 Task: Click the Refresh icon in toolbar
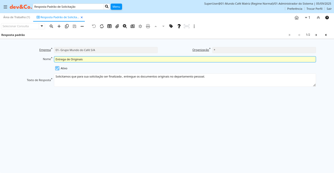pyautogui.click(x=102, y=26)
